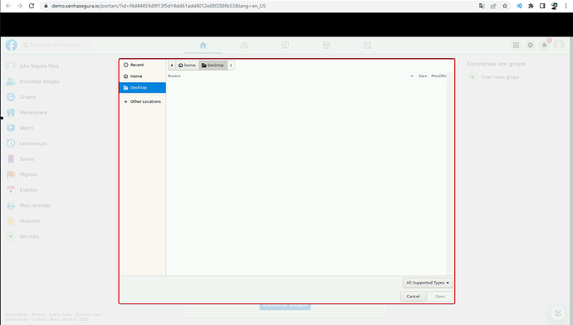
Task: Click the browser profile avatar icon
Action: [x=555, y=6]
